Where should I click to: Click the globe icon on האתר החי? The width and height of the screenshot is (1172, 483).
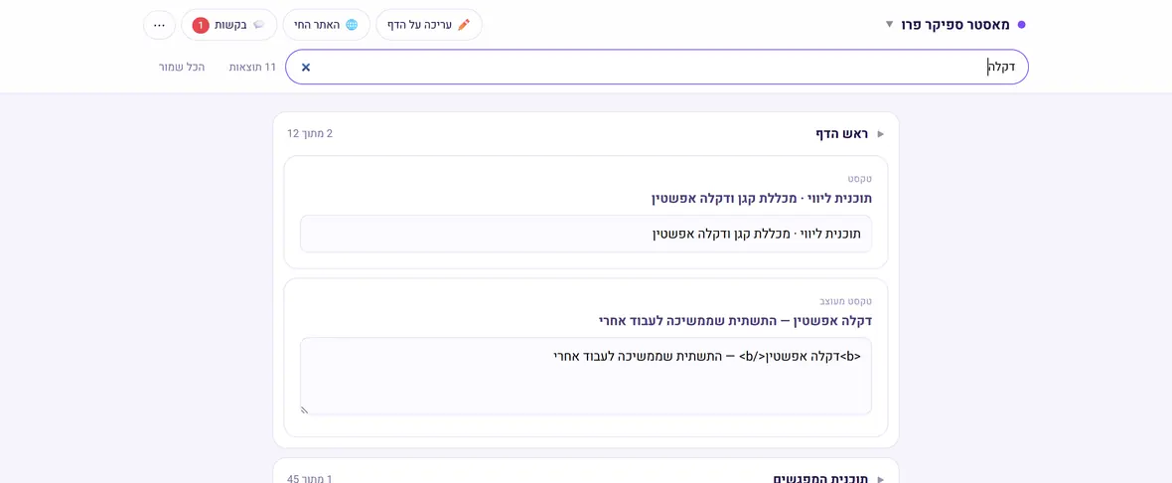[352, 25]
